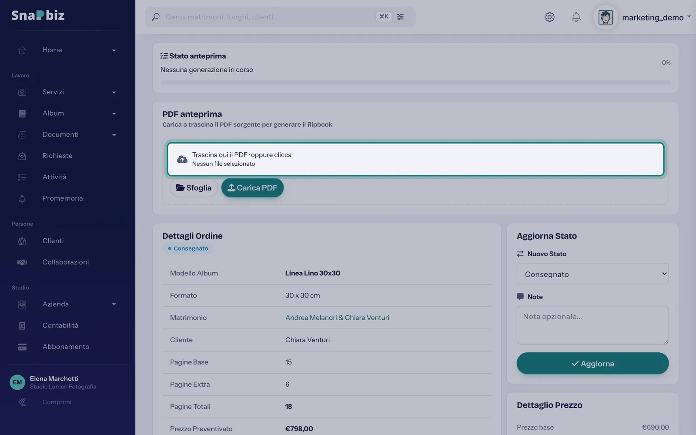Viewport: 696px width, 435px height.
Task: Click the Sfoglia button
Action: (x=194, y=187)
